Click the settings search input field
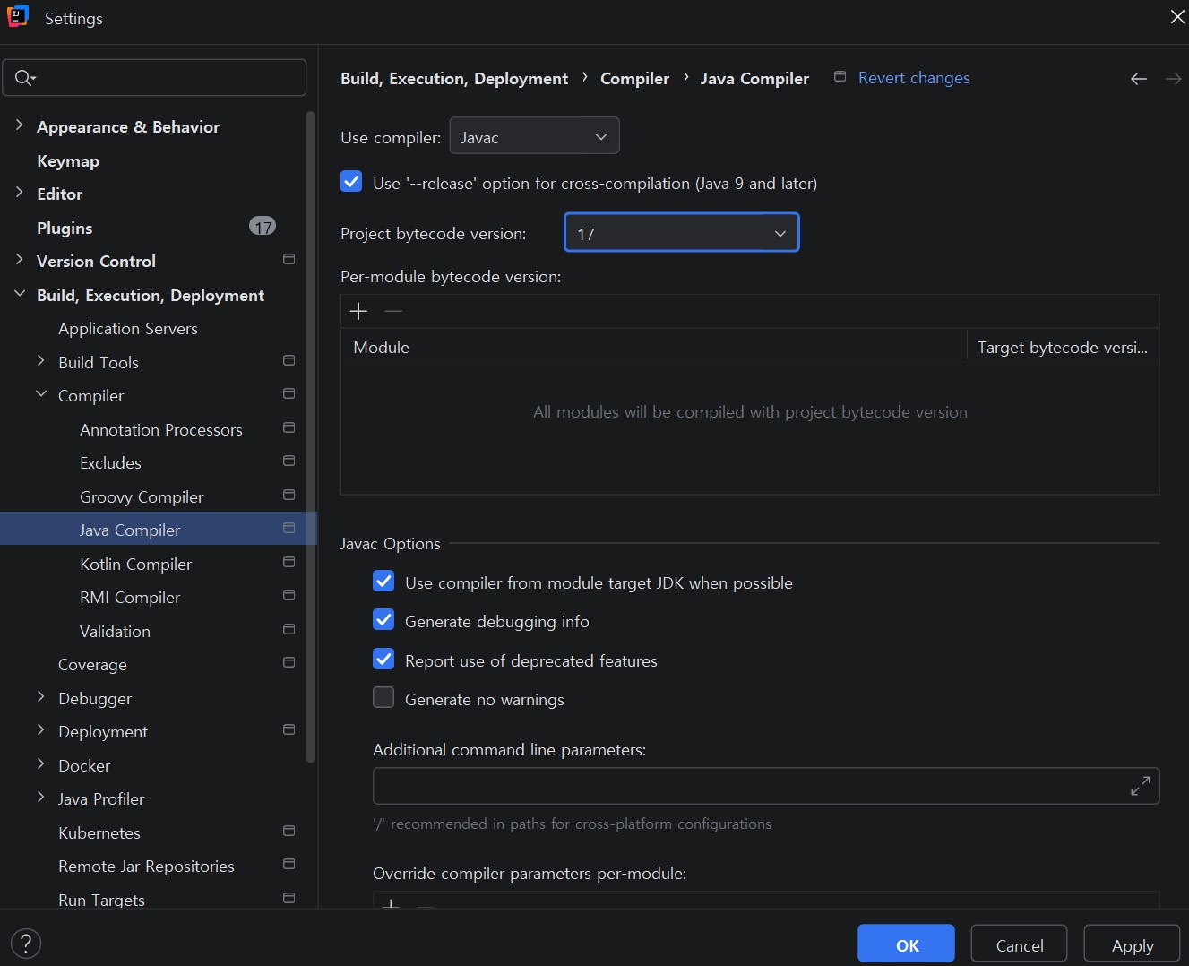 [x=154, y=78]
